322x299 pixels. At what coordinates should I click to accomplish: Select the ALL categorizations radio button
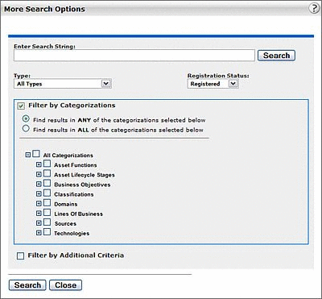click(26, 129)
